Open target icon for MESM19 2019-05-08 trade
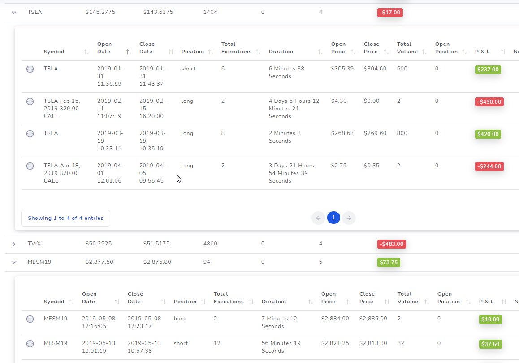 pyautogui.click(x=30, y=319)
